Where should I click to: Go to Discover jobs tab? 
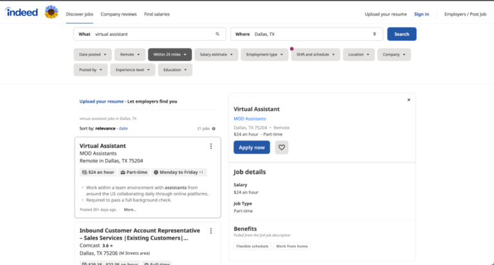[x=79, y=14]
